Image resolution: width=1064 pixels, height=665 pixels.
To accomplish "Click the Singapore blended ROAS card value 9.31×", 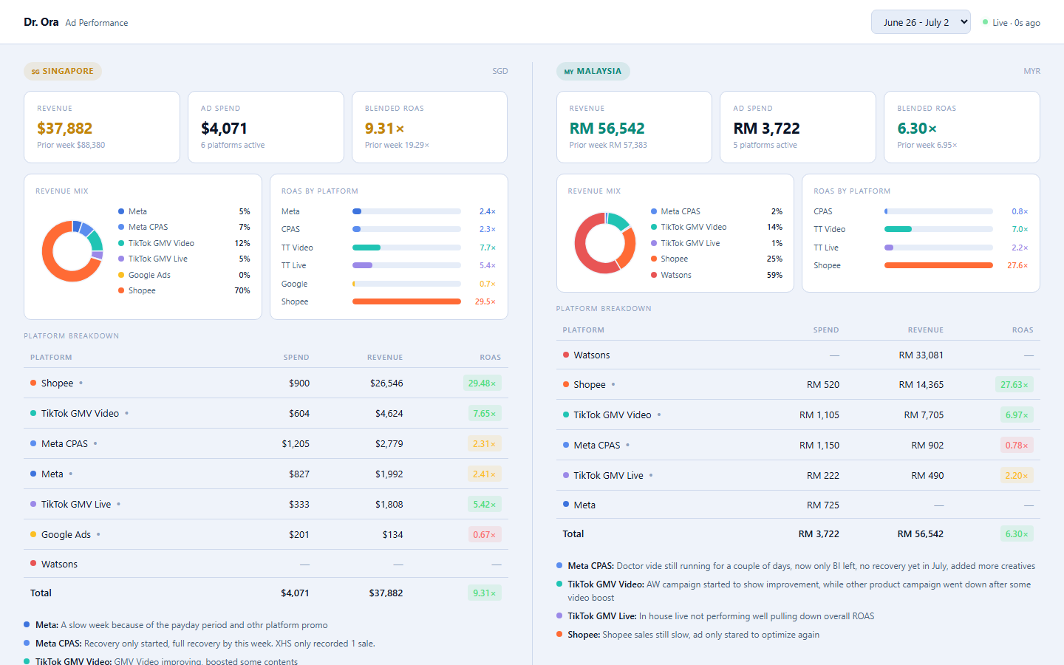I will pyautogui.click(x=384, y=129).
